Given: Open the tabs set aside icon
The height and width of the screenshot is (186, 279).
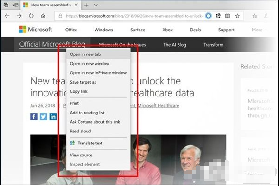Looking at the screenshot, I should [6, 5].
